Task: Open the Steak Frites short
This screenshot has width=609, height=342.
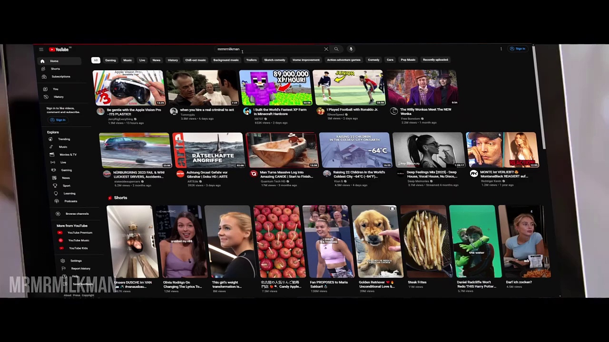Action: click(423, 241)
